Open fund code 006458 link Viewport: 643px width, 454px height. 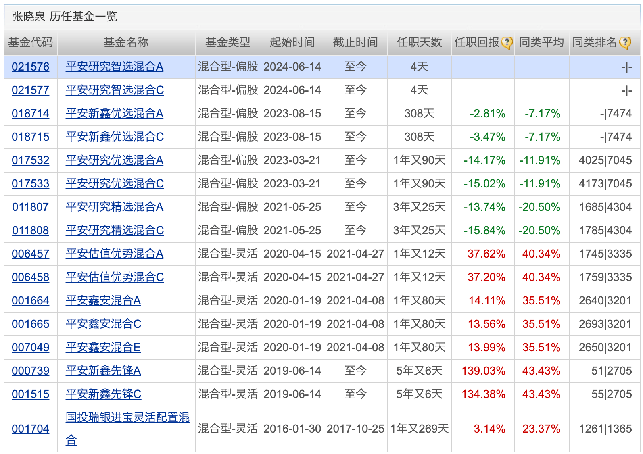(x=31, y=277)
